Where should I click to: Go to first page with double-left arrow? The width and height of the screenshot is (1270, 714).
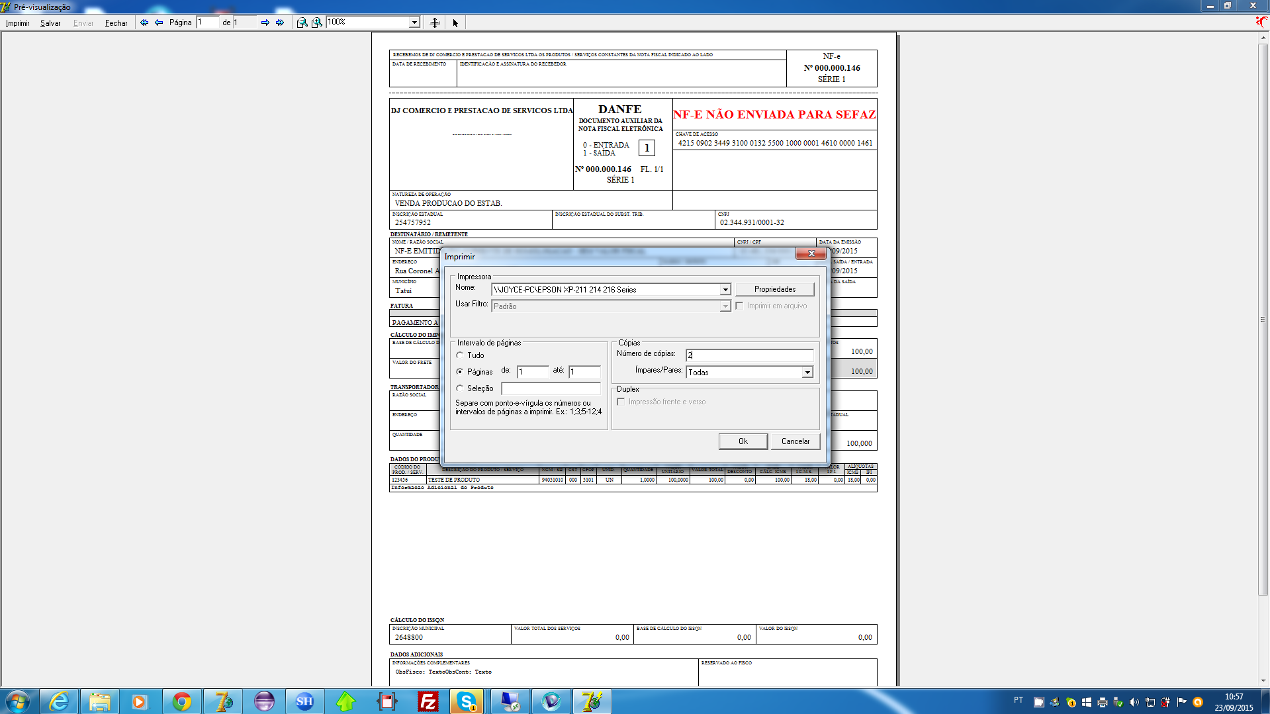coord(144,22)
